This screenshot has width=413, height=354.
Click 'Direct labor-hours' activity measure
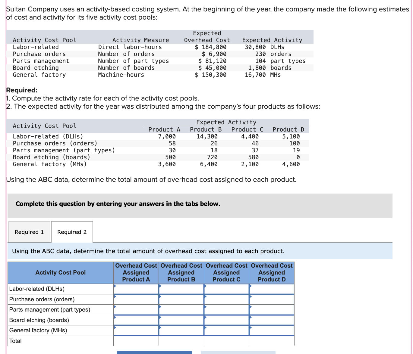coord(130,47)
